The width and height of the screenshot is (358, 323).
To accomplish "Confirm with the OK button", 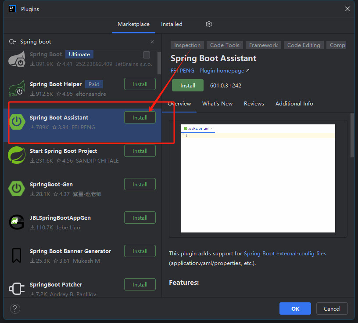I will (x=295, y=308).
